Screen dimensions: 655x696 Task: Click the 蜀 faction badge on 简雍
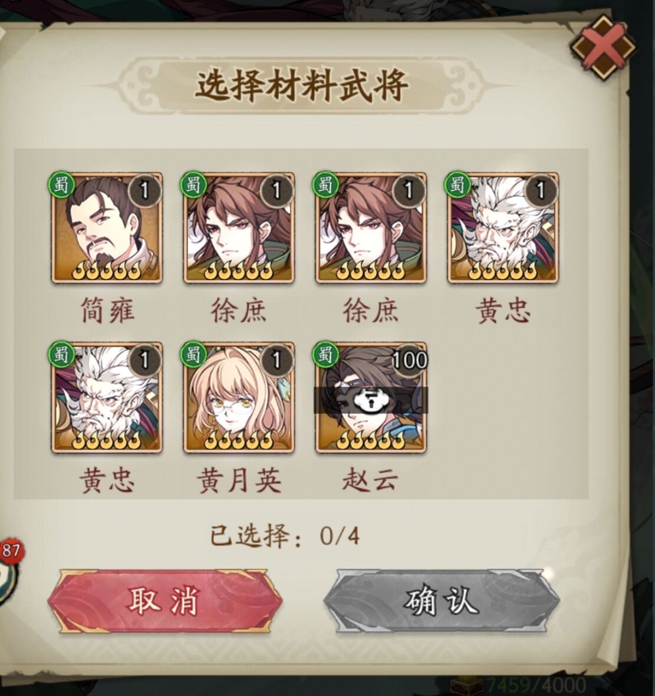61,184
